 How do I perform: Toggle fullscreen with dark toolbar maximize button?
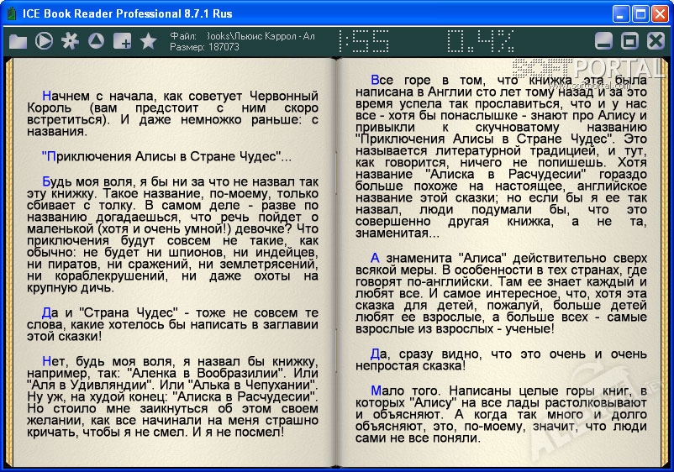click(629, 40)
